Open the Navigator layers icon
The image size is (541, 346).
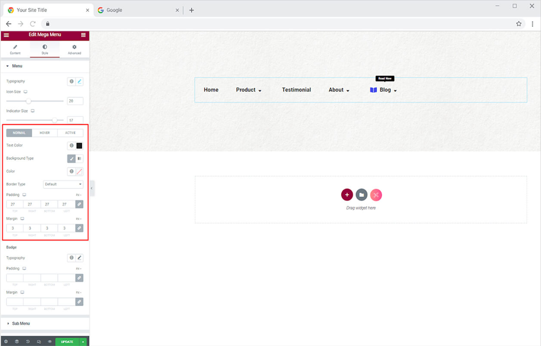17,342
